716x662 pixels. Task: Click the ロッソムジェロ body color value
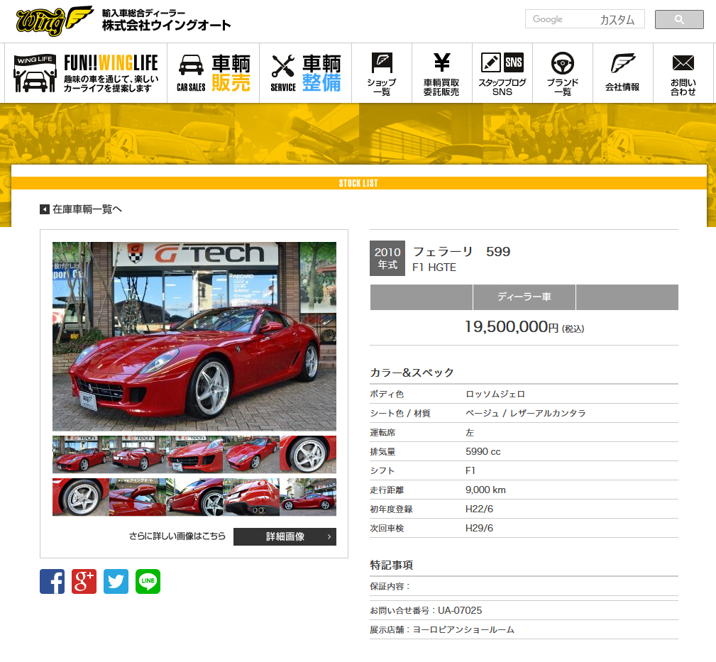click(x=495, y=394)
